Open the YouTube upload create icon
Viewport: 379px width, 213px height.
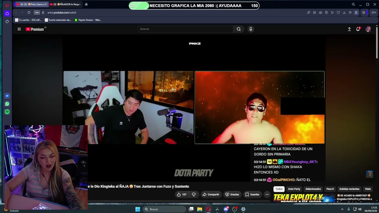pyautogui.click(x=349, y=29)
